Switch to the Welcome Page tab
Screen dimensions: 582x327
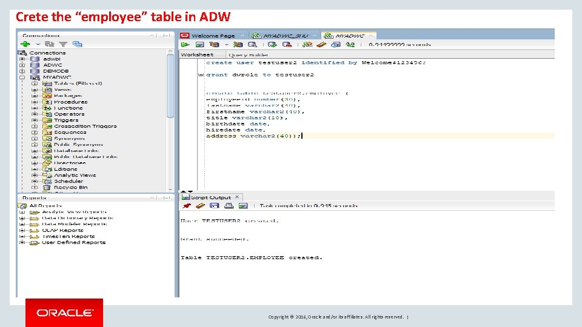213,36
